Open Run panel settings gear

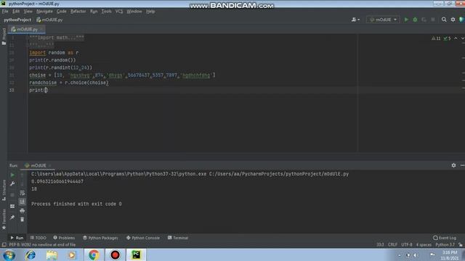[x=453, y=165]
